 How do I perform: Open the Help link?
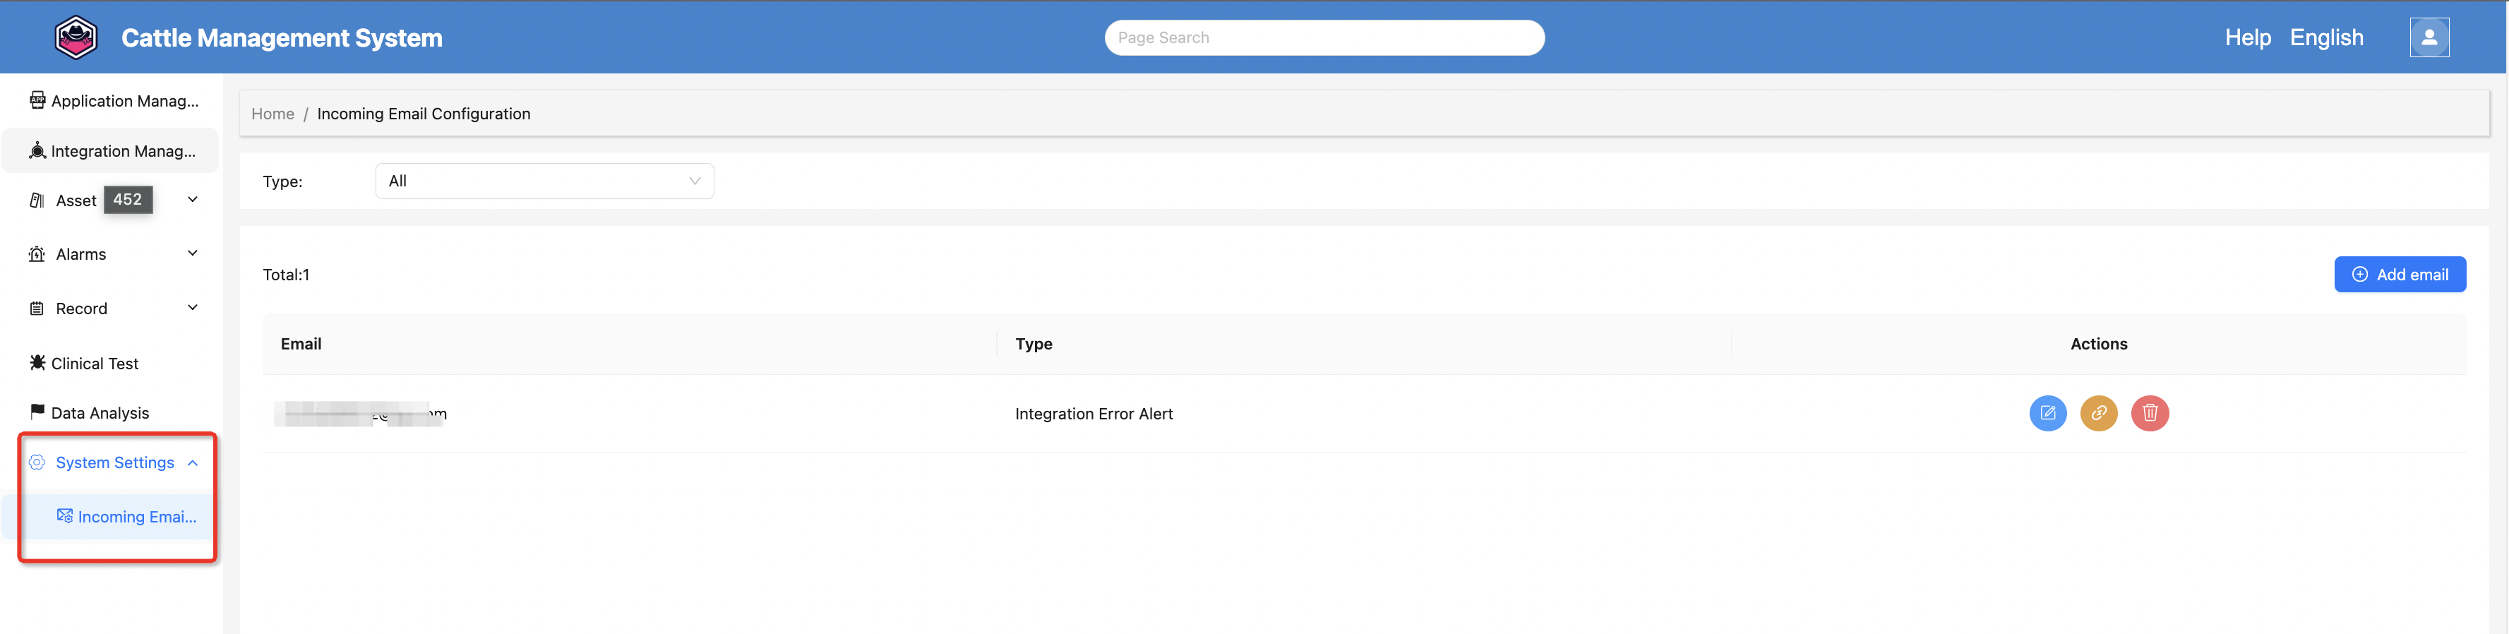pyautogui.click(x=2247, y=38)
